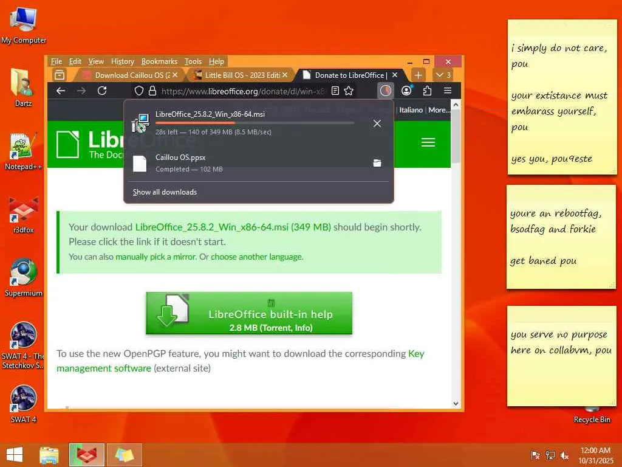This screenshot has width=622, height=467.
Task: Open the tracking protection shield icon
Action: click(x=139, y=91)
